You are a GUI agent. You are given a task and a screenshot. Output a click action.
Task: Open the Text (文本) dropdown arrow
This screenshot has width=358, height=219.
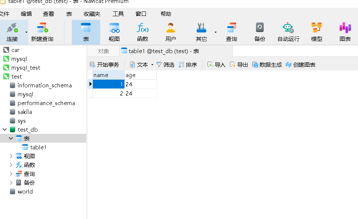coord(152,65)
